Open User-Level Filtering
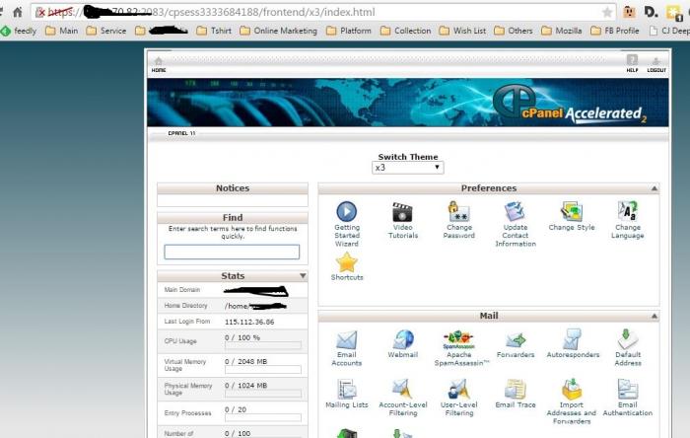 [x=459, y=398]
